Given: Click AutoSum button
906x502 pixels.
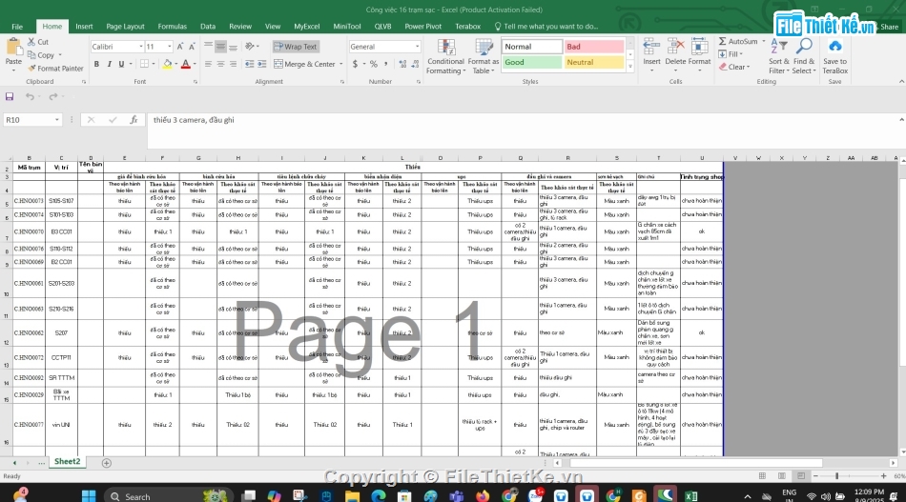Looking at the screenshot, I should point(738,42).
